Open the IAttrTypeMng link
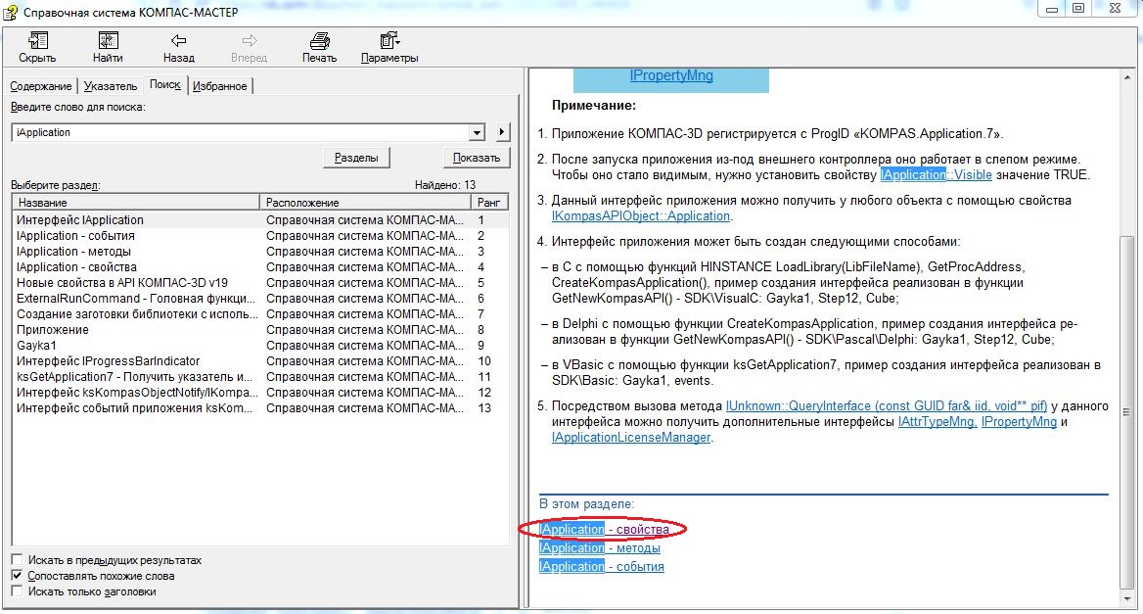Image resolution: width=1143 pixels, height=614 pixels. tap(937, 421)
